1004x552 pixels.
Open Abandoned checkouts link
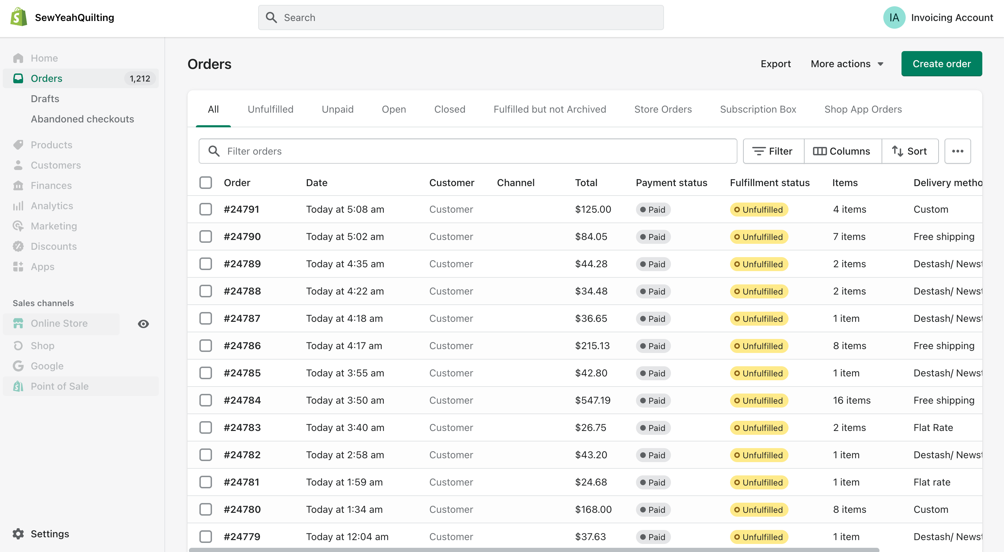(82, 119)
